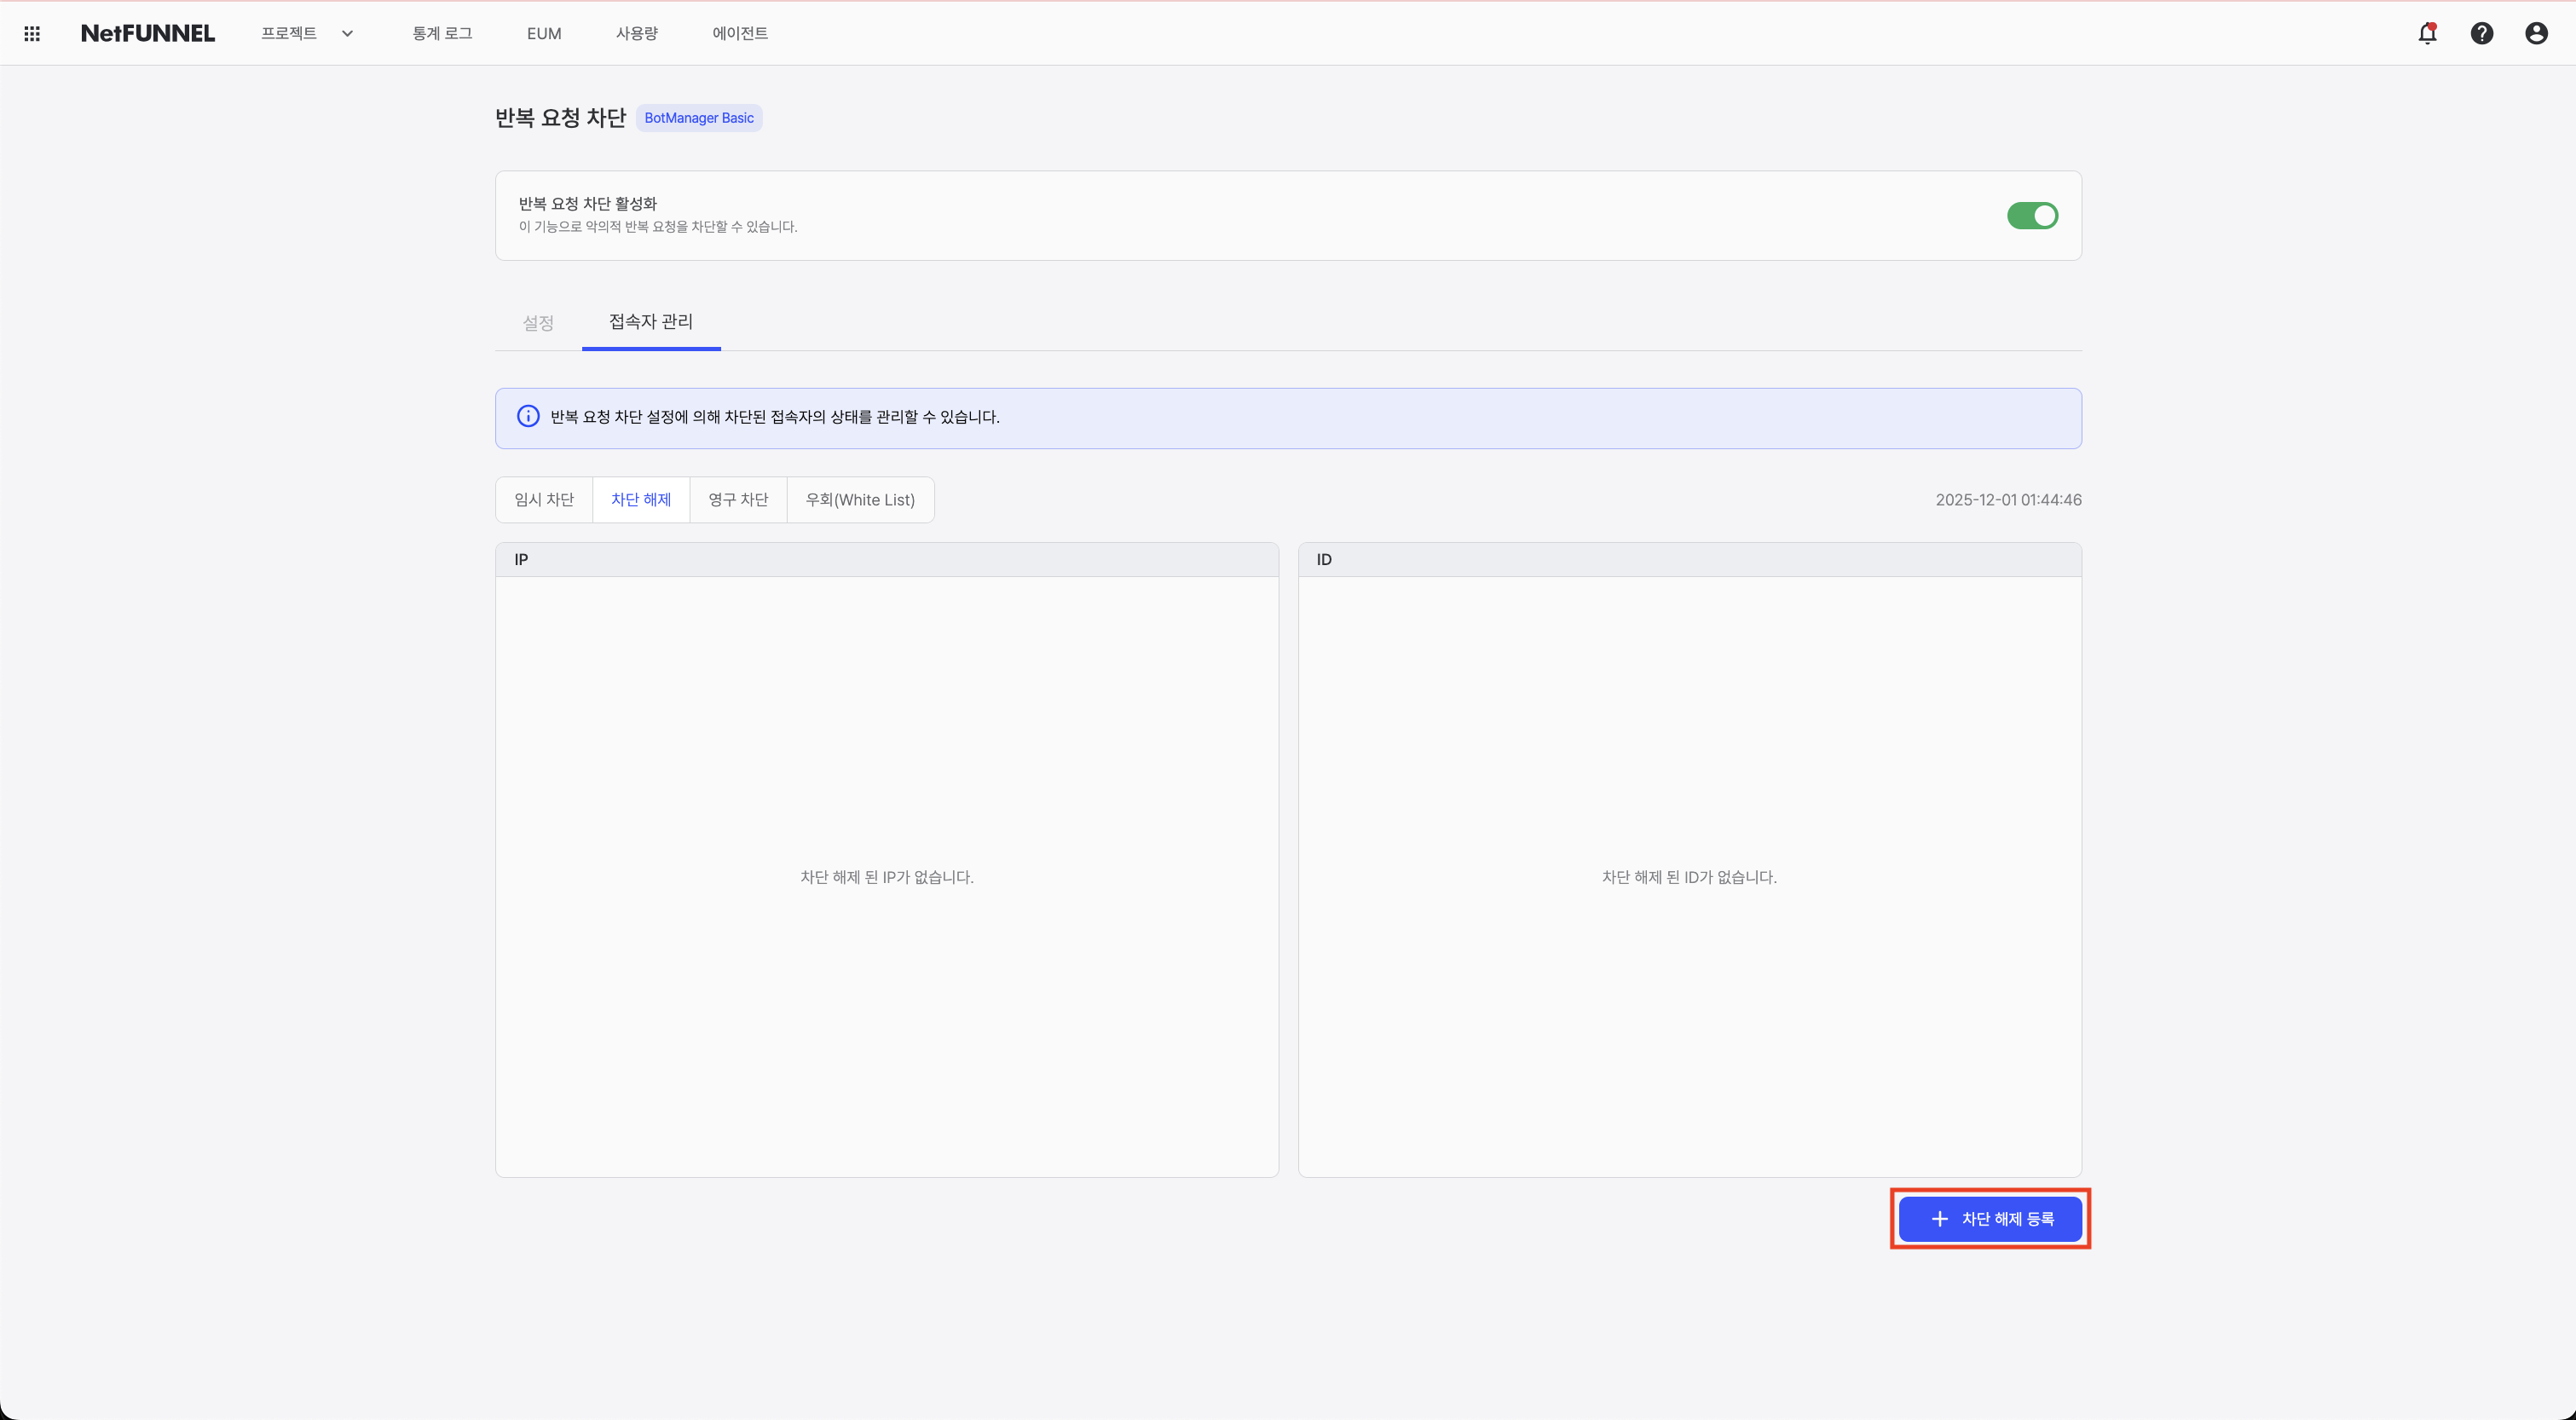Open the EUM menu

(543, 33)
